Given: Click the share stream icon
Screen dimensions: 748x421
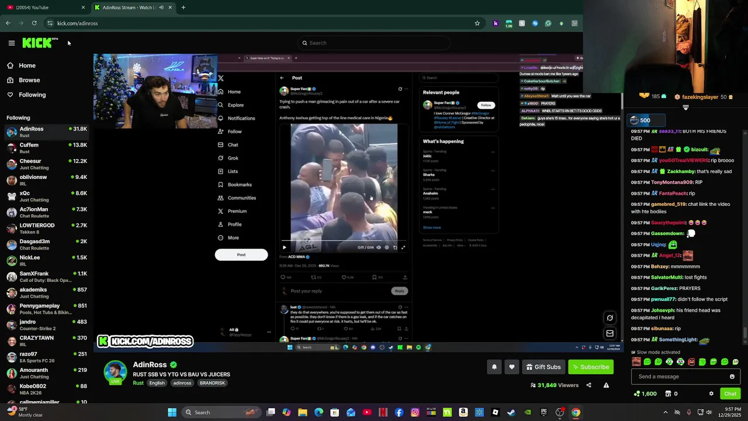Looking at the screenshot, I should click(x=588, y=385).
